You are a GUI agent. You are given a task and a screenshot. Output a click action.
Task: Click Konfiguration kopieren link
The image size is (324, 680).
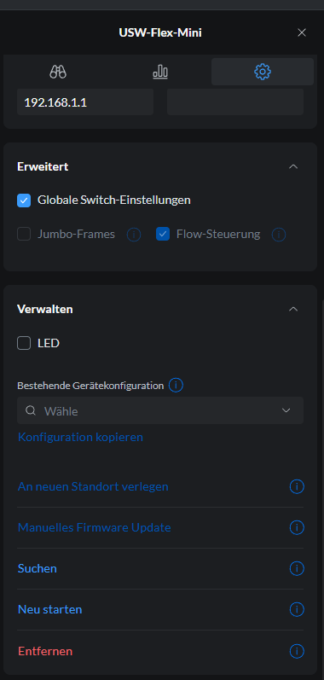80,437
